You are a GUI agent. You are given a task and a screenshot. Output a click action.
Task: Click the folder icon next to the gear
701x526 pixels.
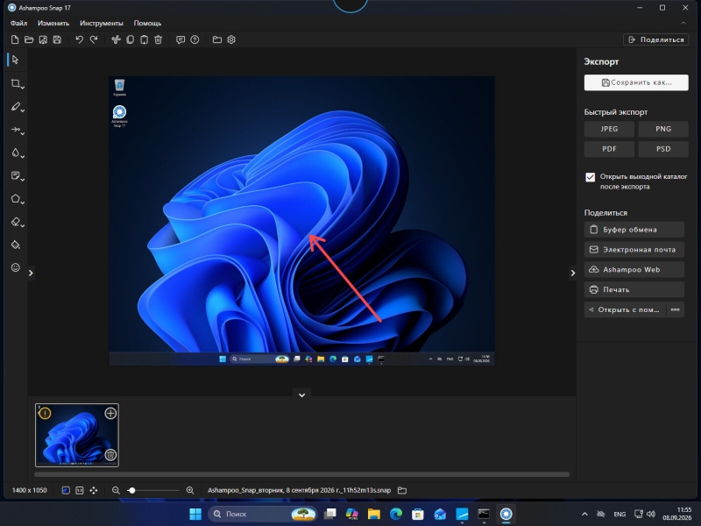pos(216,39)
